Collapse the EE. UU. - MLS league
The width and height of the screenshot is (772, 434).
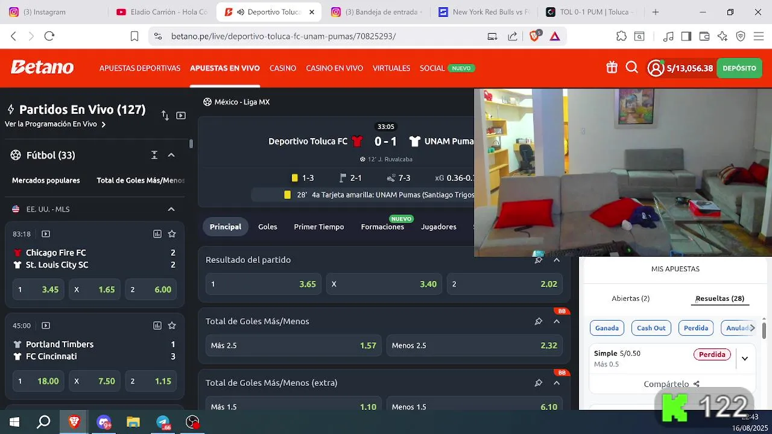[x=171, y=209]
